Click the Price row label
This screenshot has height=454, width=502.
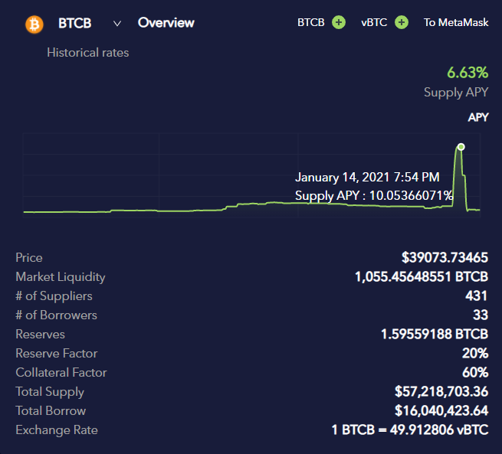(29, 258)
